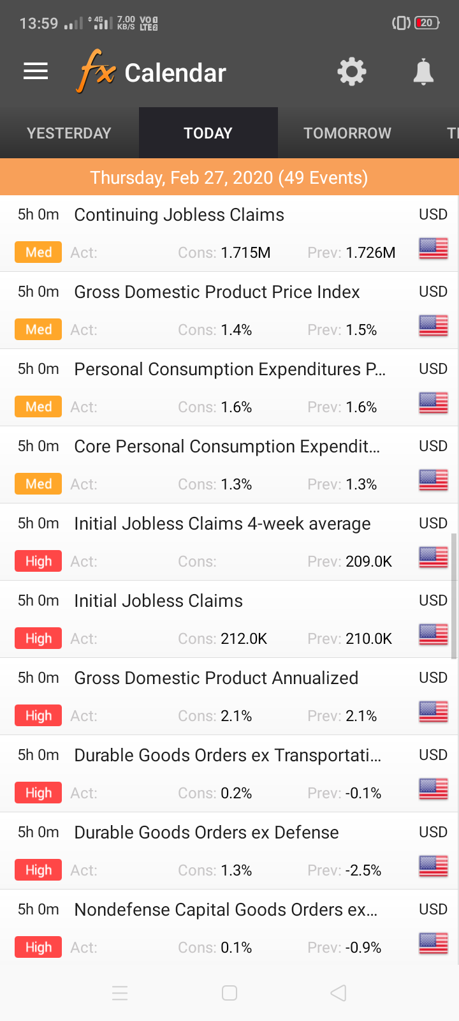Click the vertical scrollbar on the right edge

click(x=454, y=596)
